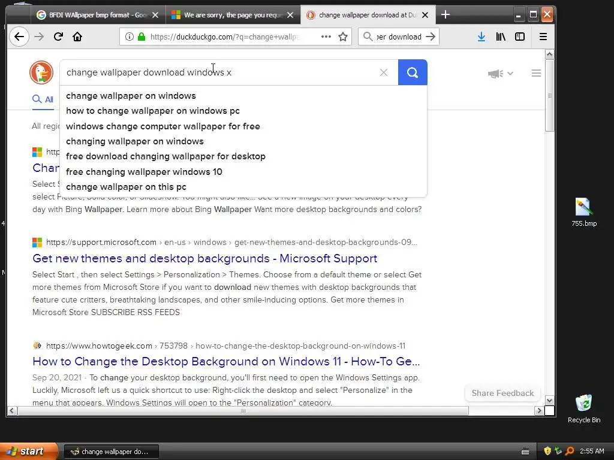
Task: Choose suggestion changing wallpaper on windows
Action: point(135,141)
